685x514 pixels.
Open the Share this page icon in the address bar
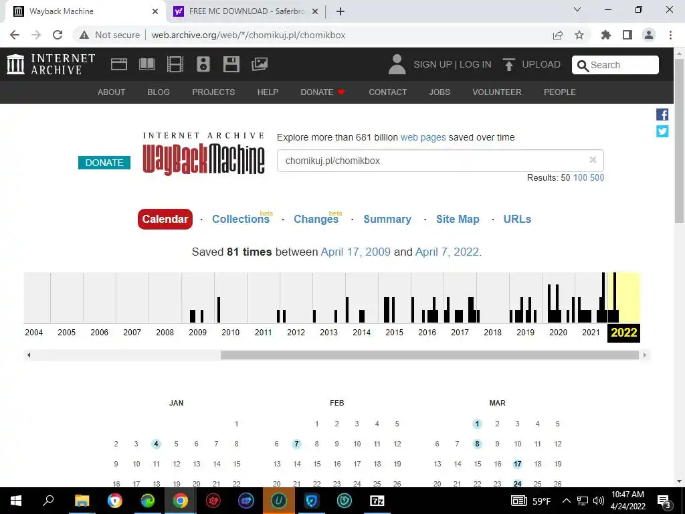[x=558, y=35]
